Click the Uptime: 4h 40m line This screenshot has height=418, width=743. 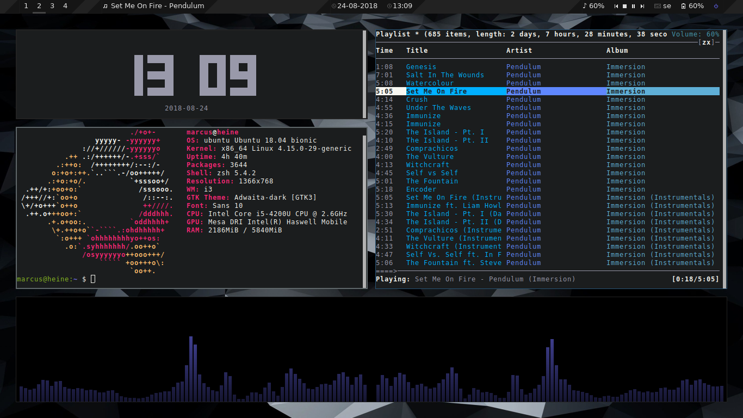click(x=217, y=157)
